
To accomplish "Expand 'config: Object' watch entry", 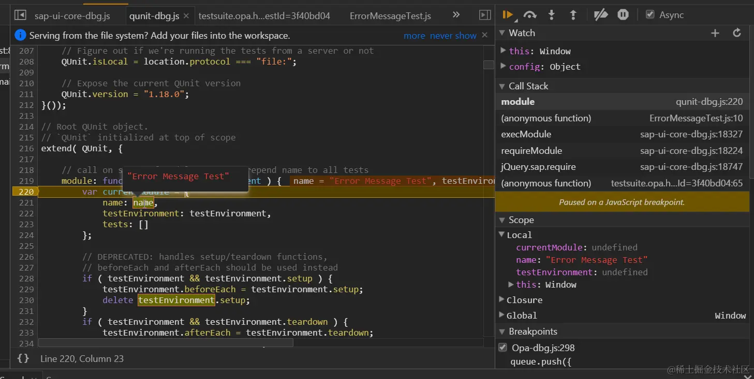I will pos(504,66).
